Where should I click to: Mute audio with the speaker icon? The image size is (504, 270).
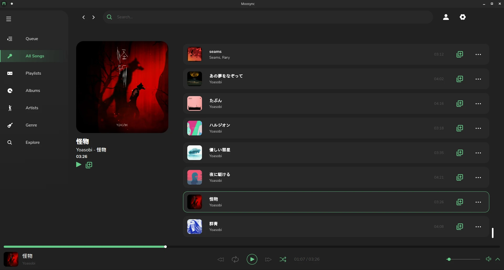(x=488, y=259)
